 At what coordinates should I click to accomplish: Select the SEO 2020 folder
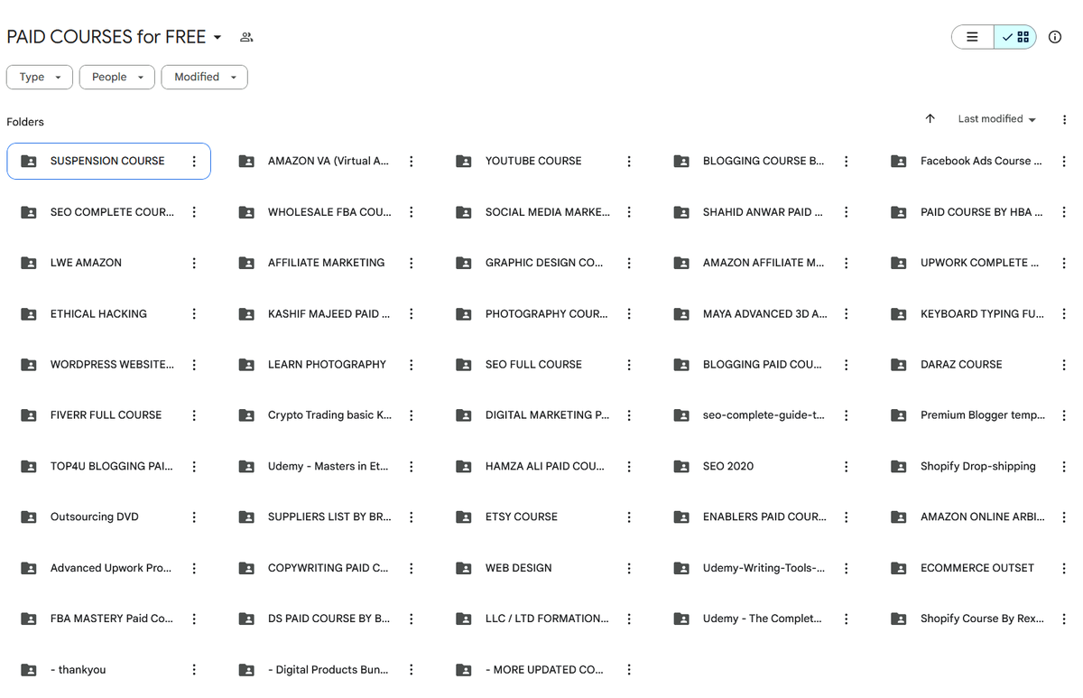click(x=761, y=467)
